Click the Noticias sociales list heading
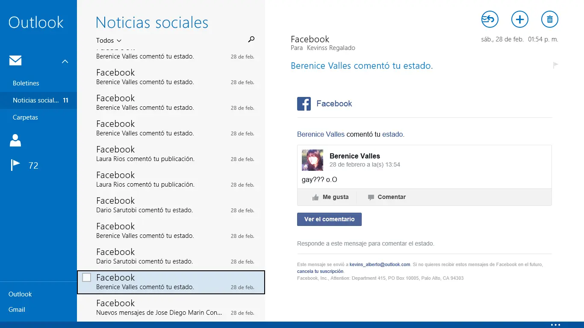The width and height of the screenshot is (584, 328). (152, 22)
